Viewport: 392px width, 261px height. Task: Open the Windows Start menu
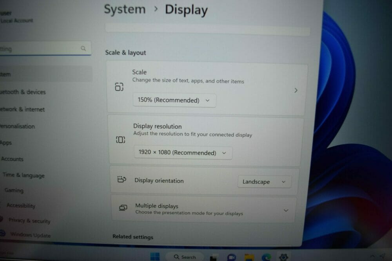155,257
